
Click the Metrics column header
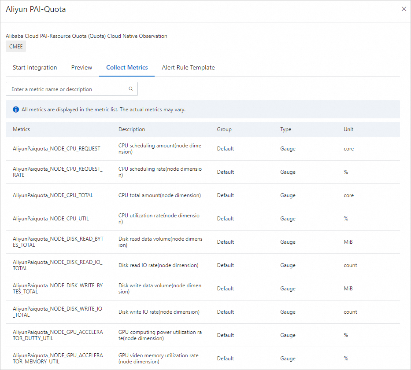coord(21,129)
